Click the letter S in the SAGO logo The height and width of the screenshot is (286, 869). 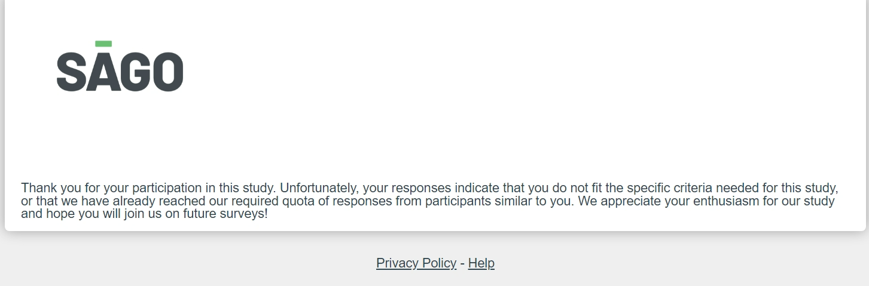coord(72,72)
